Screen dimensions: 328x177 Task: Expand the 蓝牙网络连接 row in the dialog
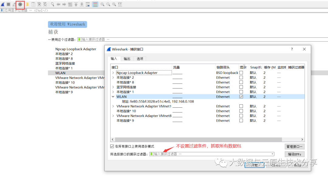(113, 87)
